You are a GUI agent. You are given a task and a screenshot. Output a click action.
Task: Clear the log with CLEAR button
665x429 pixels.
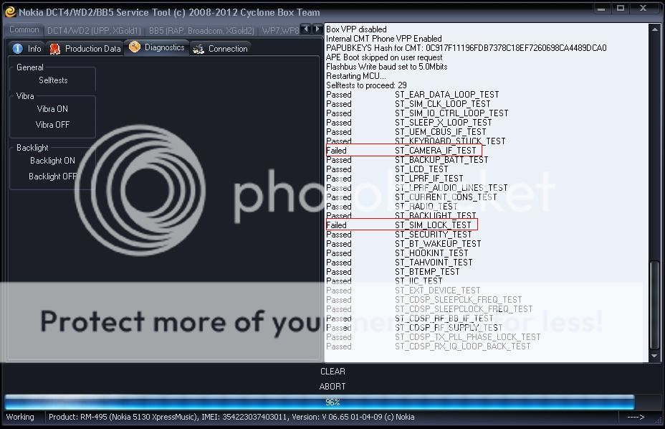tap(332, 372)
